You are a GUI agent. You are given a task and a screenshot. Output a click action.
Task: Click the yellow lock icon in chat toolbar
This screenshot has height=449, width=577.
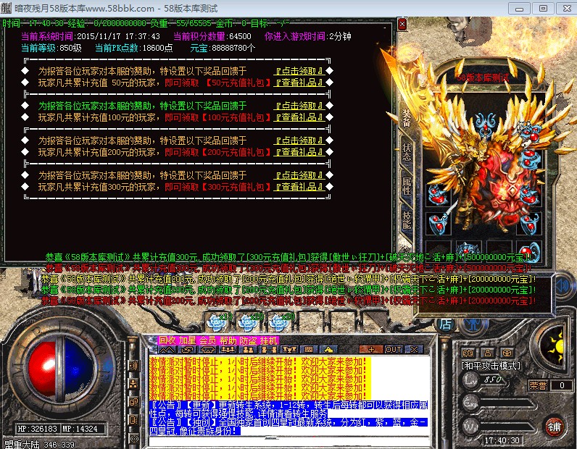pyautogui.click(x=328, y=350)
